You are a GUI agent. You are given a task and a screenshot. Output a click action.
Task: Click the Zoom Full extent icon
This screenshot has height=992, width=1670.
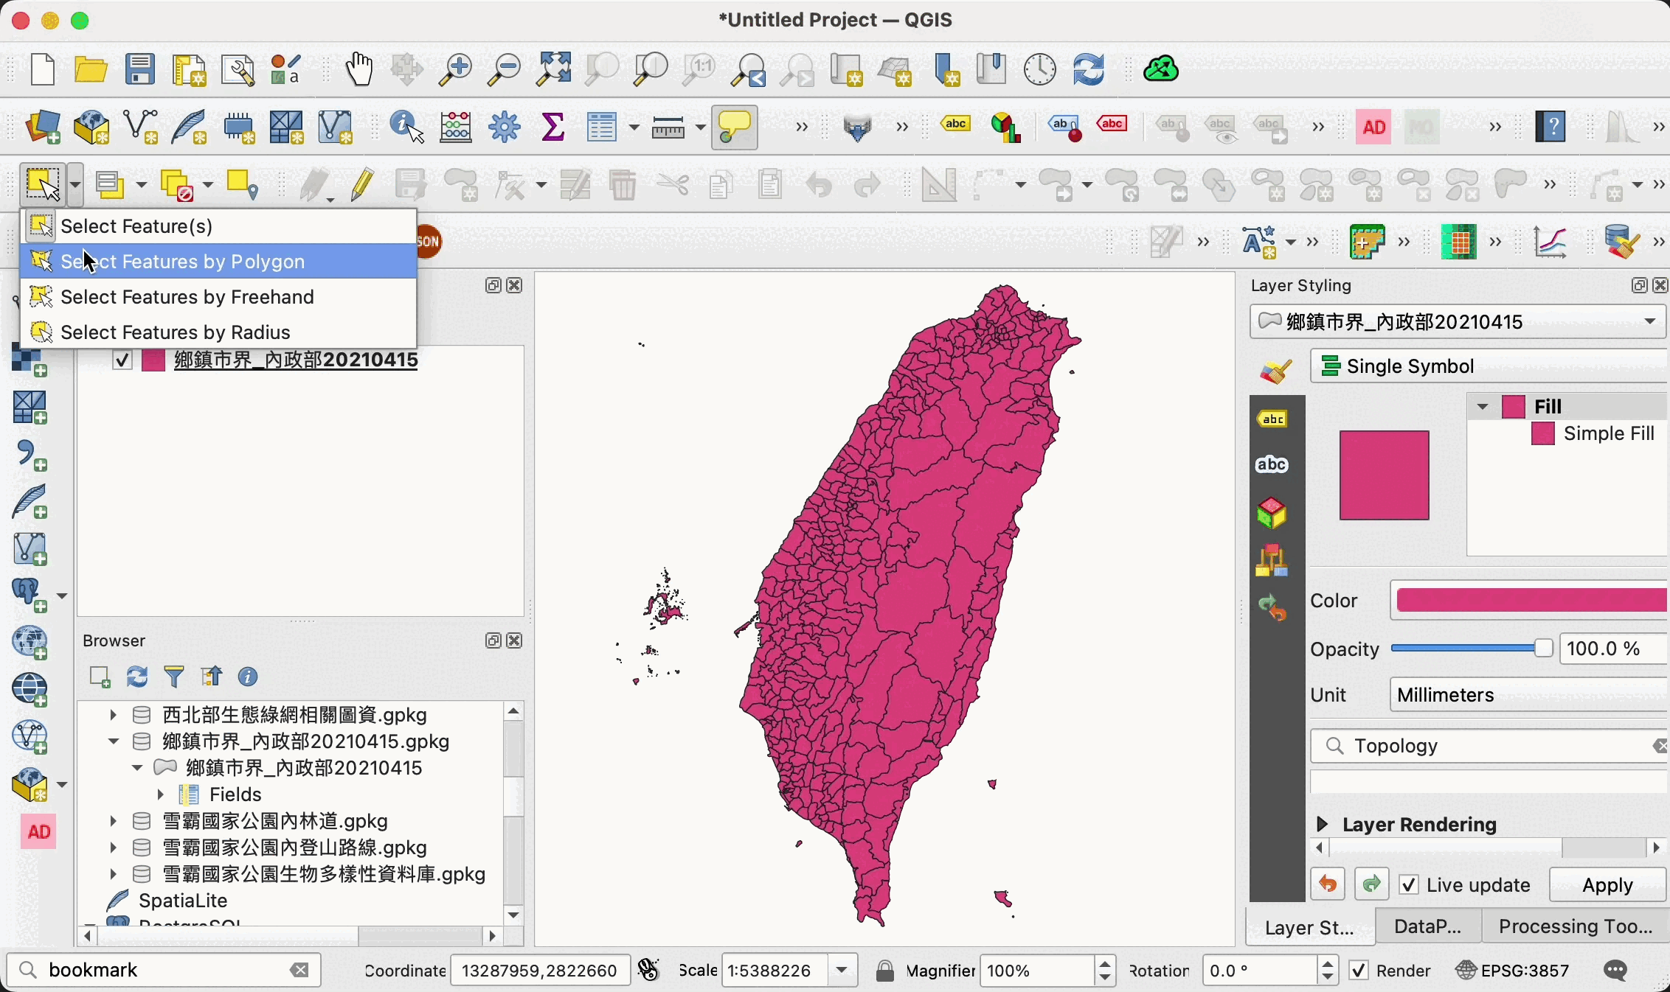(553, 69)
